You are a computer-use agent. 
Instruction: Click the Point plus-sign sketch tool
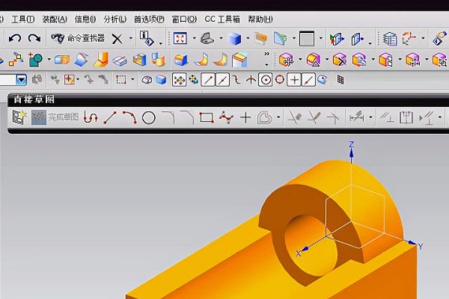[245, 117]
